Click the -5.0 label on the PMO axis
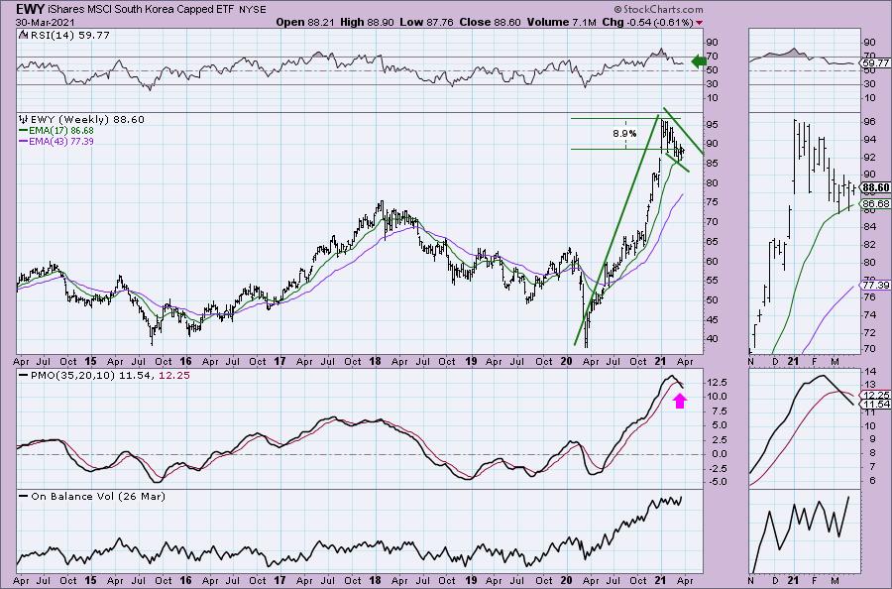The height and width of the screenshot is (589, 892). pyautogui.click(x=717, y=482)
